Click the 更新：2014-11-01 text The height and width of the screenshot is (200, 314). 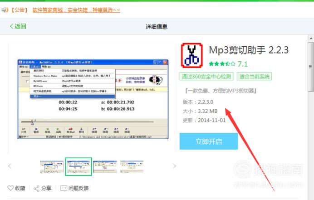(204, 120)
